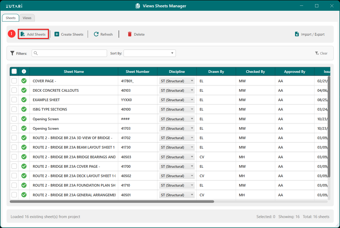The height and width of the screenshot is (228, 340).
Task: Check the DECK CONCRETE CALLOUTS row checkbox
Action: coord(14,90)
